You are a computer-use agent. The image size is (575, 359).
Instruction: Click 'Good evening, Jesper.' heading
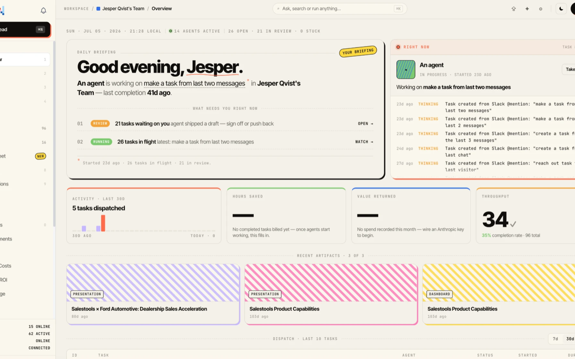click(160, 67)
